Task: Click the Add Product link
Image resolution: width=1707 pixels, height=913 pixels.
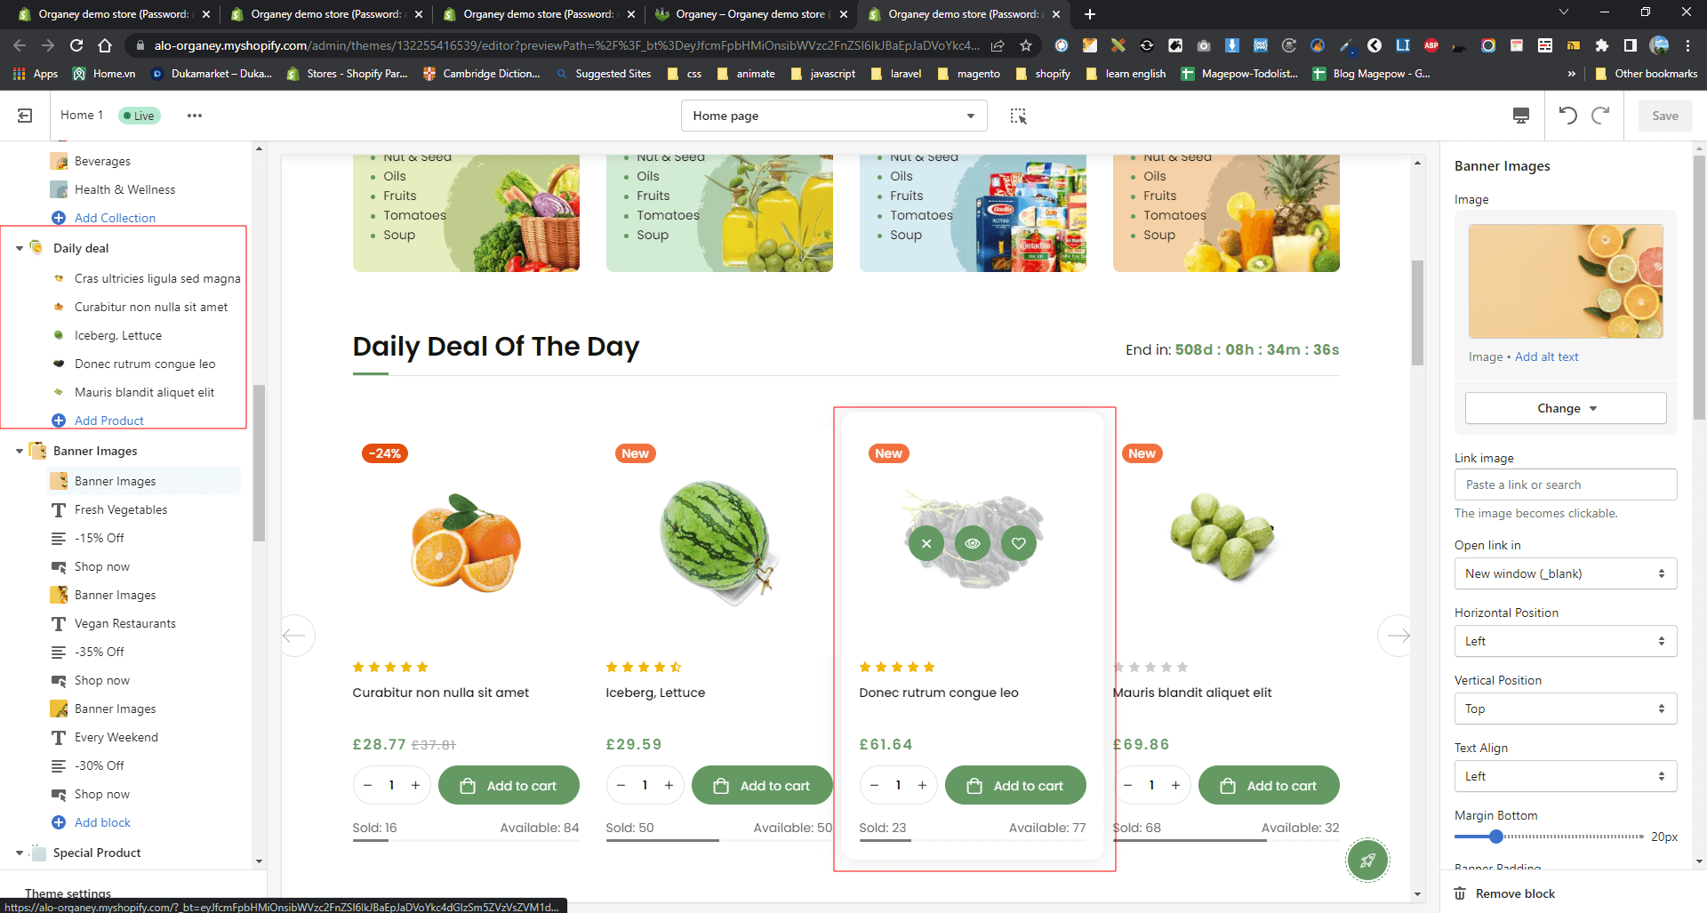Action: pyautogui.click(x=108, y=420)
